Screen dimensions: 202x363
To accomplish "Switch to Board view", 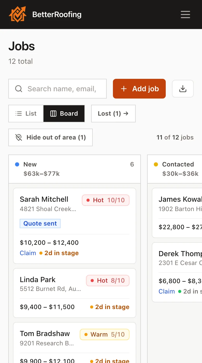I will [64, 114].
